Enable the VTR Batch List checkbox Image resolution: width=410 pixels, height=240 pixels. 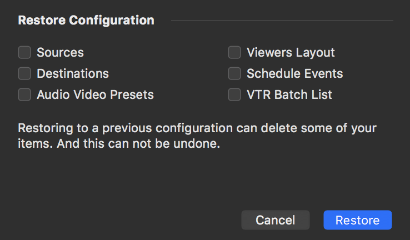(x=234, y=94)
